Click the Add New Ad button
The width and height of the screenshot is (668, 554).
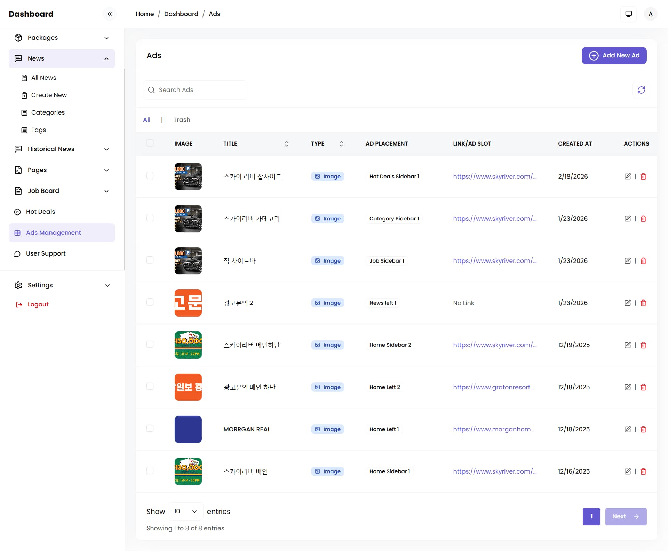(614, 56)
